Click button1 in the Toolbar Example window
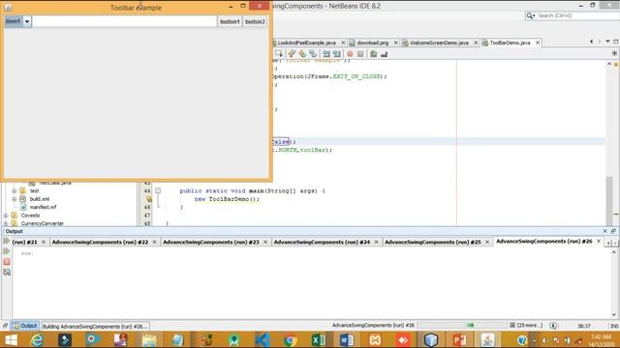This screenshot has height=348, width=620. 230,21
